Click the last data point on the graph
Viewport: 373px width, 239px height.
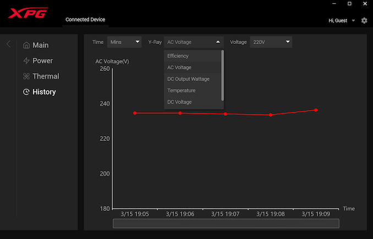pyautogui.click(x=316, y=110)
